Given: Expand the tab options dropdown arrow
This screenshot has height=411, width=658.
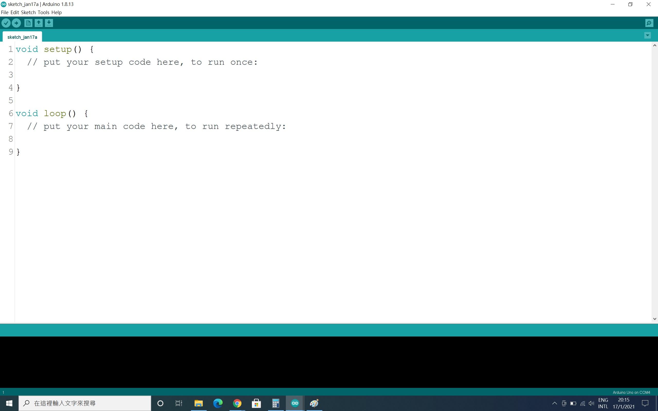Looking at the screenshot, I should pyautogui.click(x=647, y=35).
